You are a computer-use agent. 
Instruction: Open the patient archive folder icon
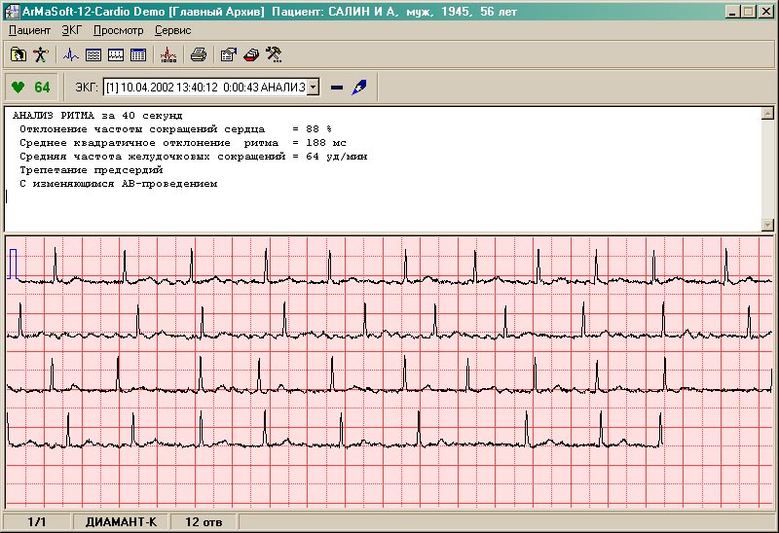19,54
